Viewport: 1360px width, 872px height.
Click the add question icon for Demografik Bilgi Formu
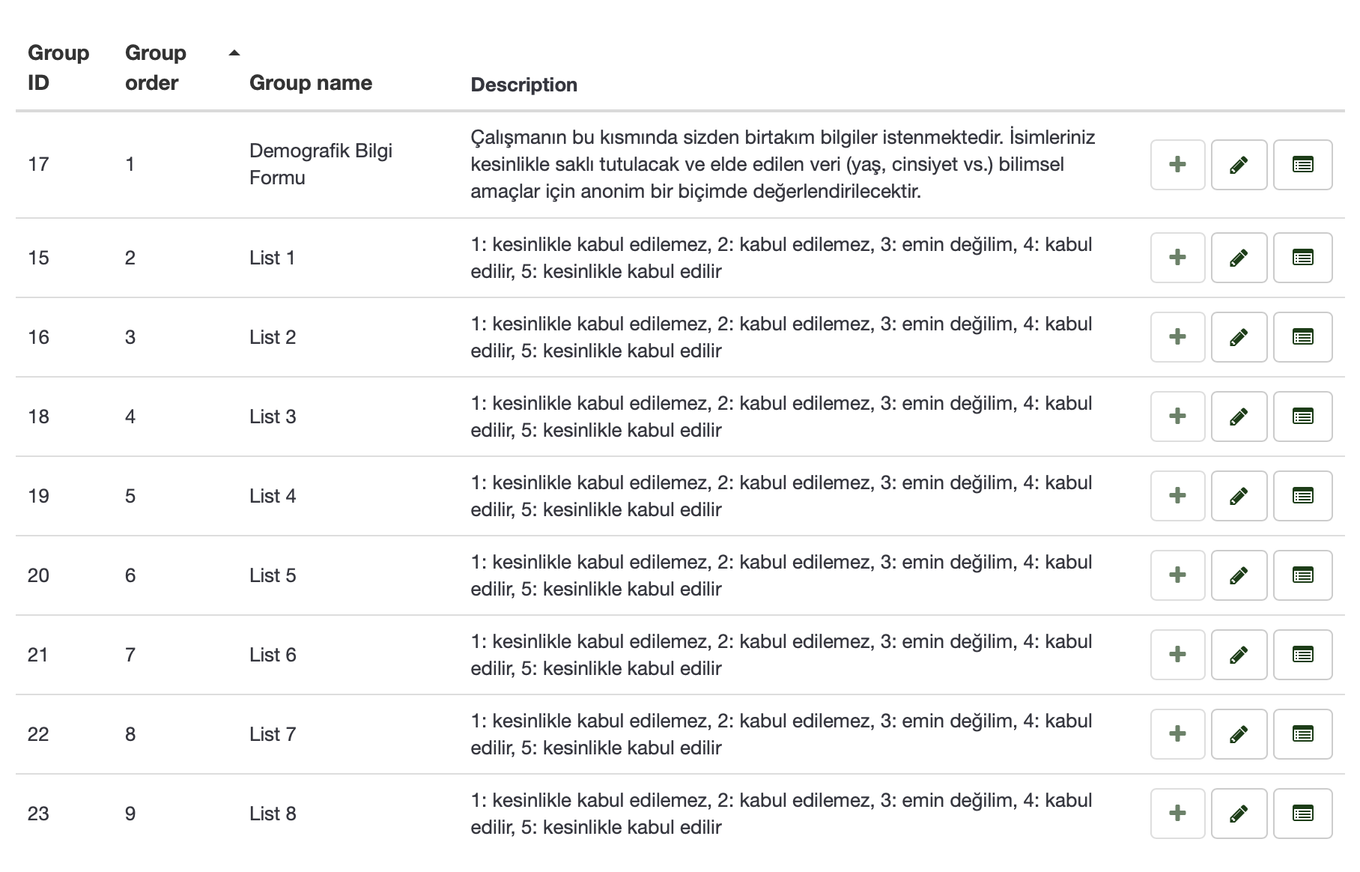tap(1177, 165)
